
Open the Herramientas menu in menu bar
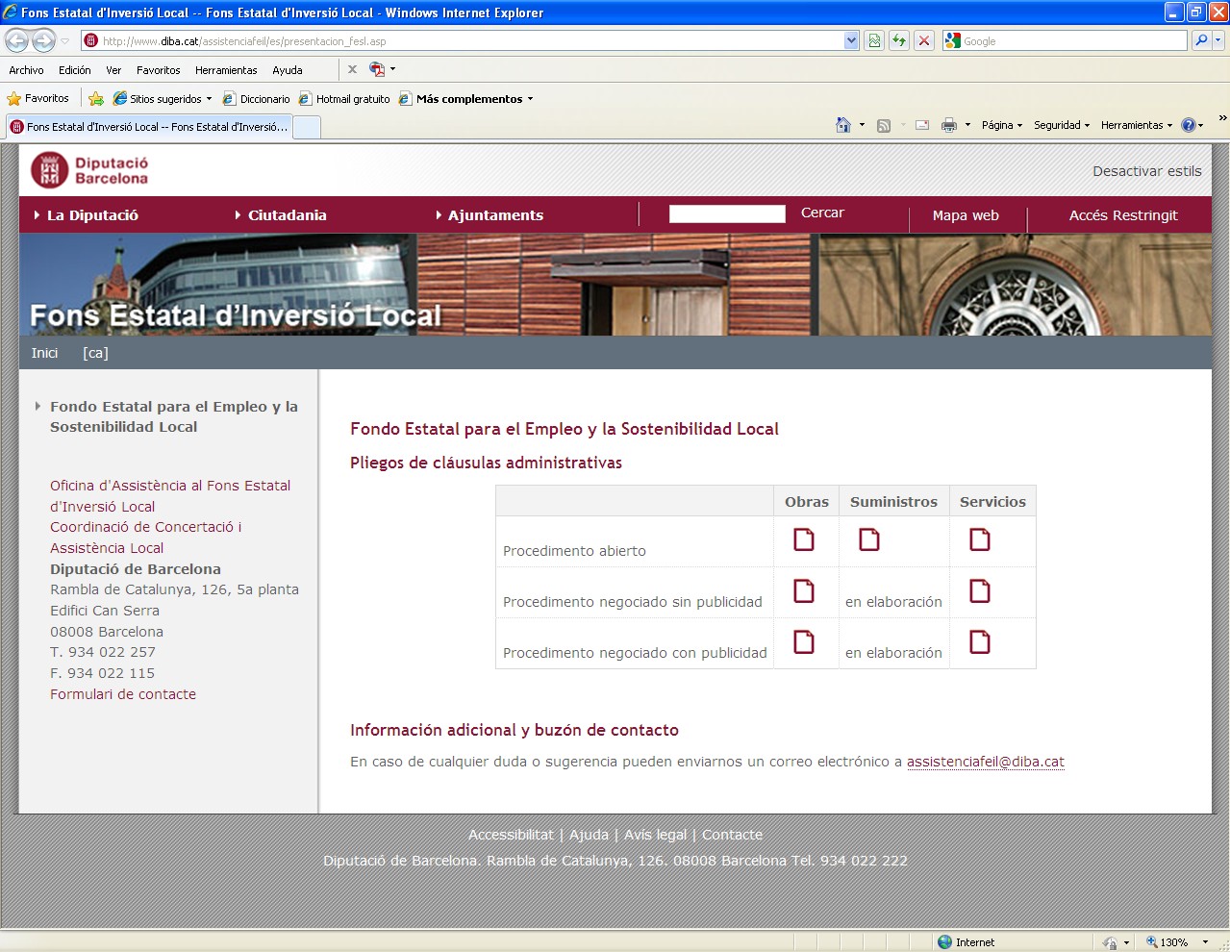[226, 70]
